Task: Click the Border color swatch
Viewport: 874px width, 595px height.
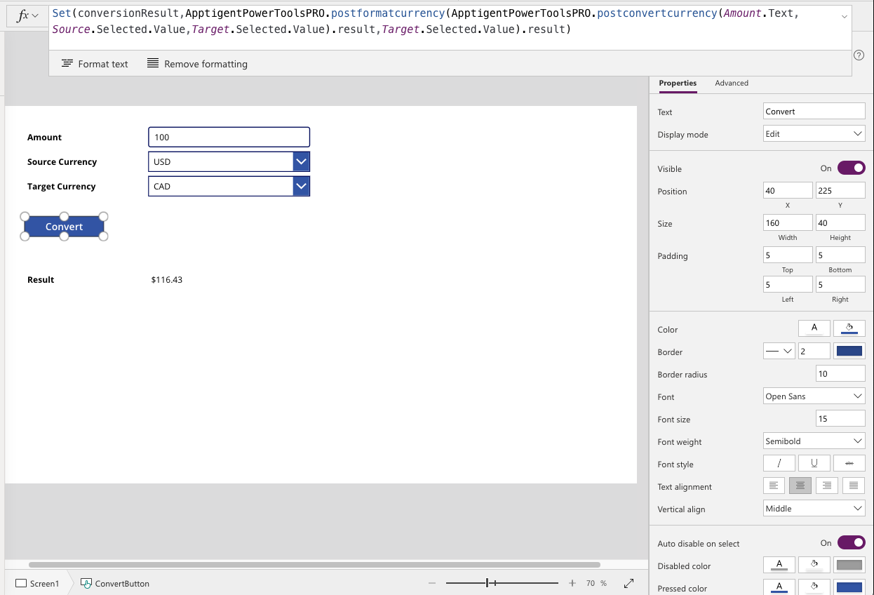Action: 849,352
